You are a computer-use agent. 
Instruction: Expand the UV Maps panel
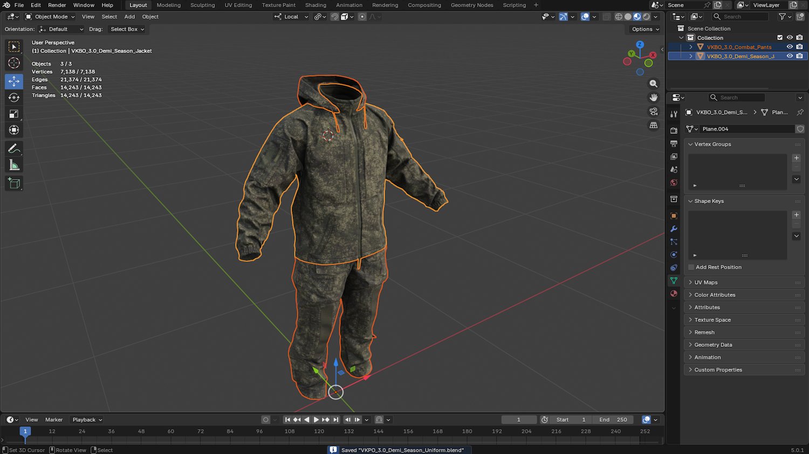click(x=705, y=282)
